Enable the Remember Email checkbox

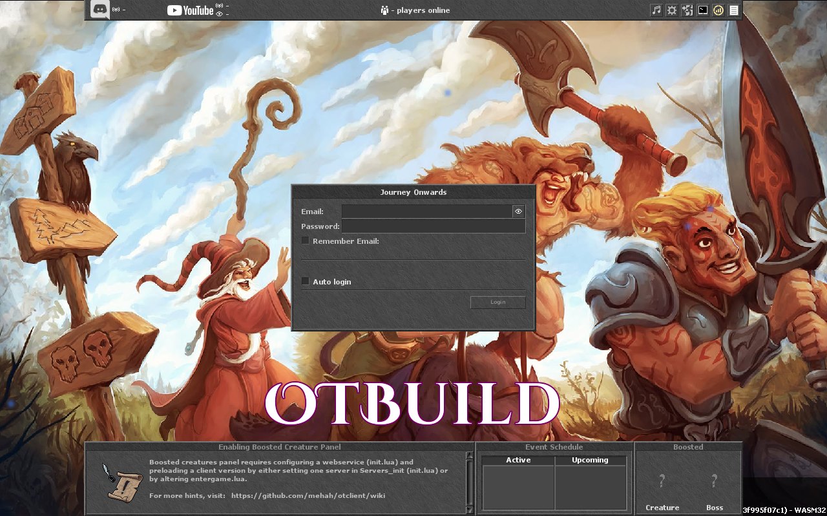pyautogui.click(x=306, y=241)
